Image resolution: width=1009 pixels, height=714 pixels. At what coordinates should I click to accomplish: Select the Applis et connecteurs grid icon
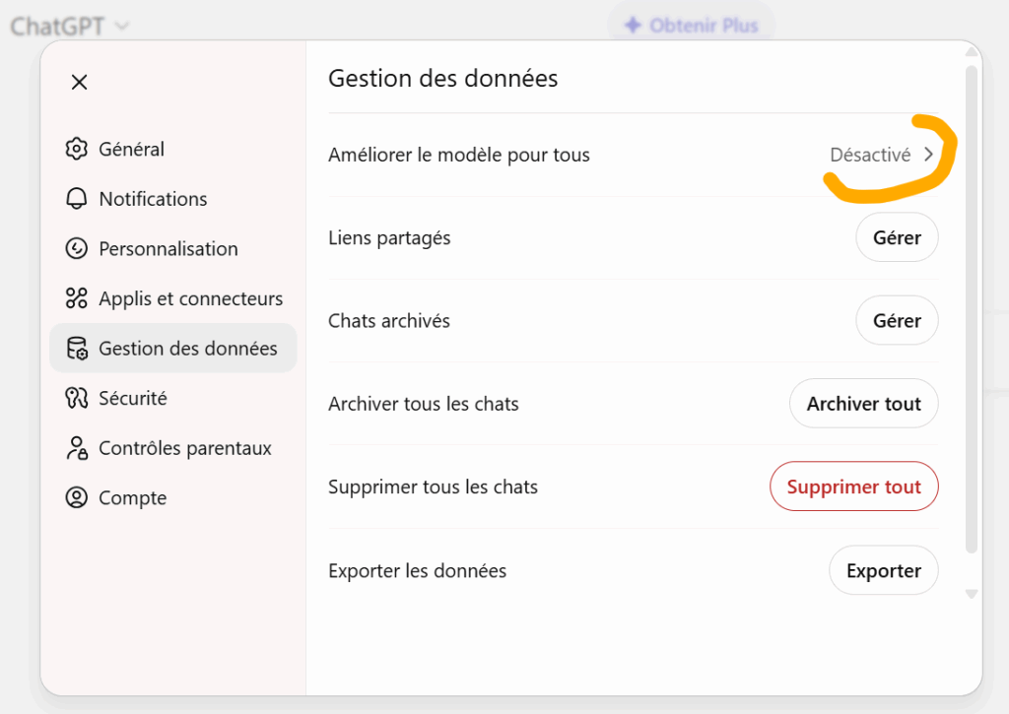tap(77, 298)
